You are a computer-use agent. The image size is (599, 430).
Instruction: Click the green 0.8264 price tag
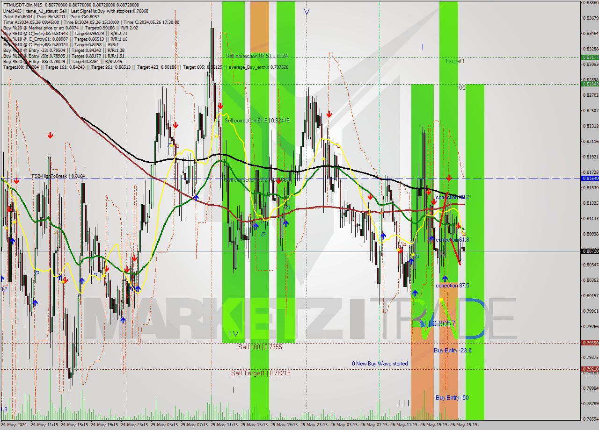click(590, 84)
